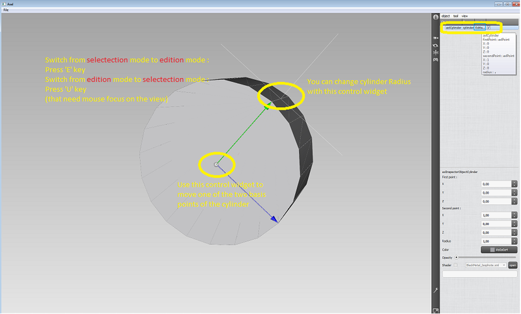Image resolution: width=521 pixels, height=314 pixels.
Task: Click the Edita... mode cell
Action: [480, 28]
